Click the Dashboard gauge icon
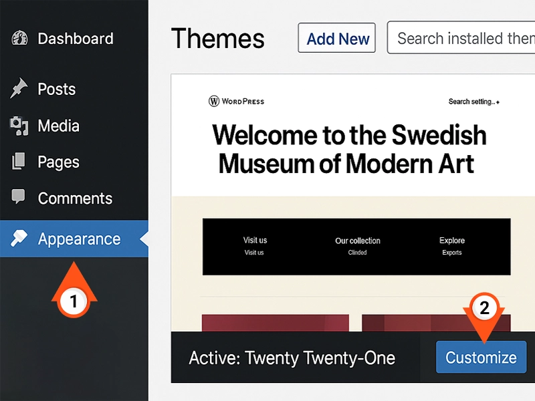Viewport: 535px width, 401px height. 19,39
